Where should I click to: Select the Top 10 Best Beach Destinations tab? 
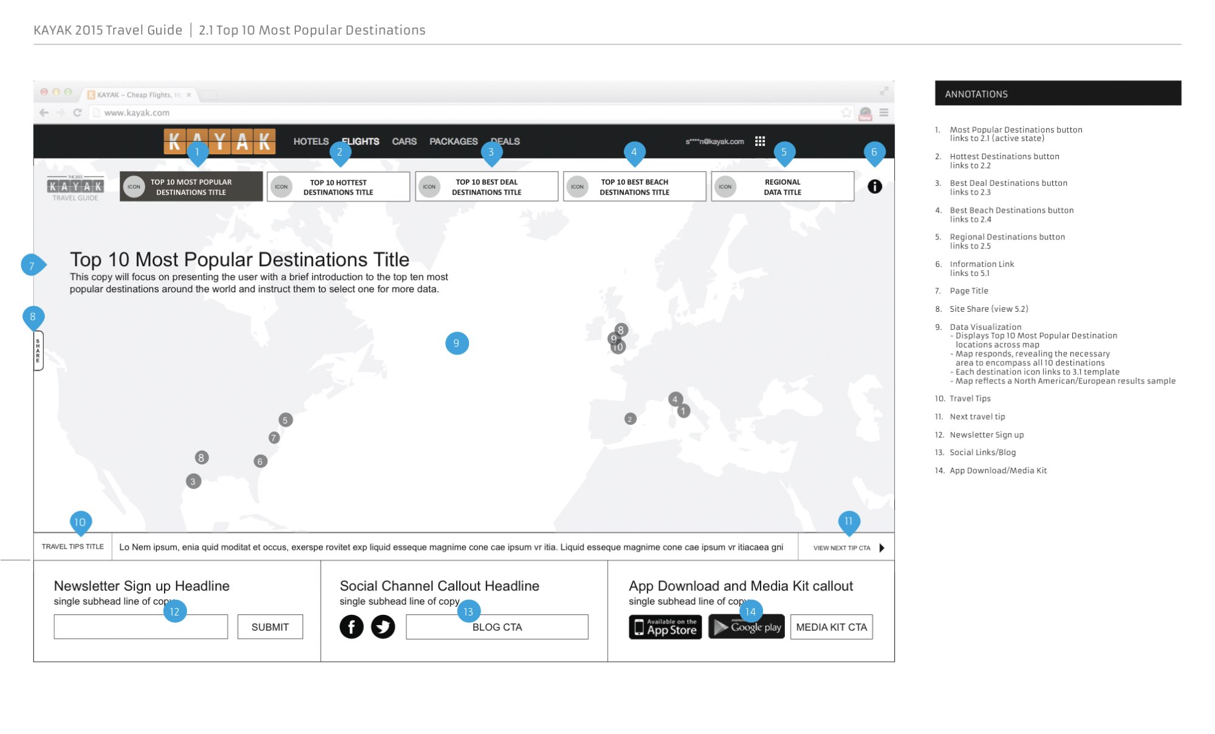634,187
